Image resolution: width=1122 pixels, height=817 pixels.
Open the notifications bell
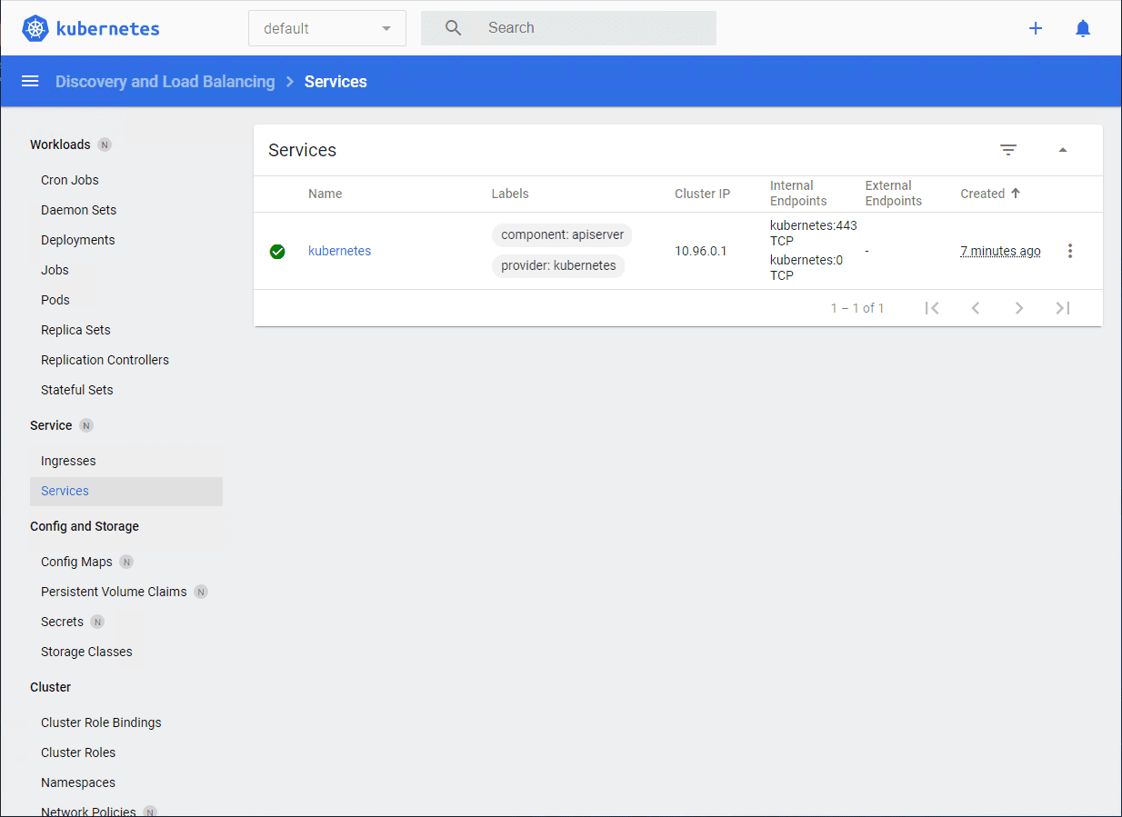coord(1083,28)
